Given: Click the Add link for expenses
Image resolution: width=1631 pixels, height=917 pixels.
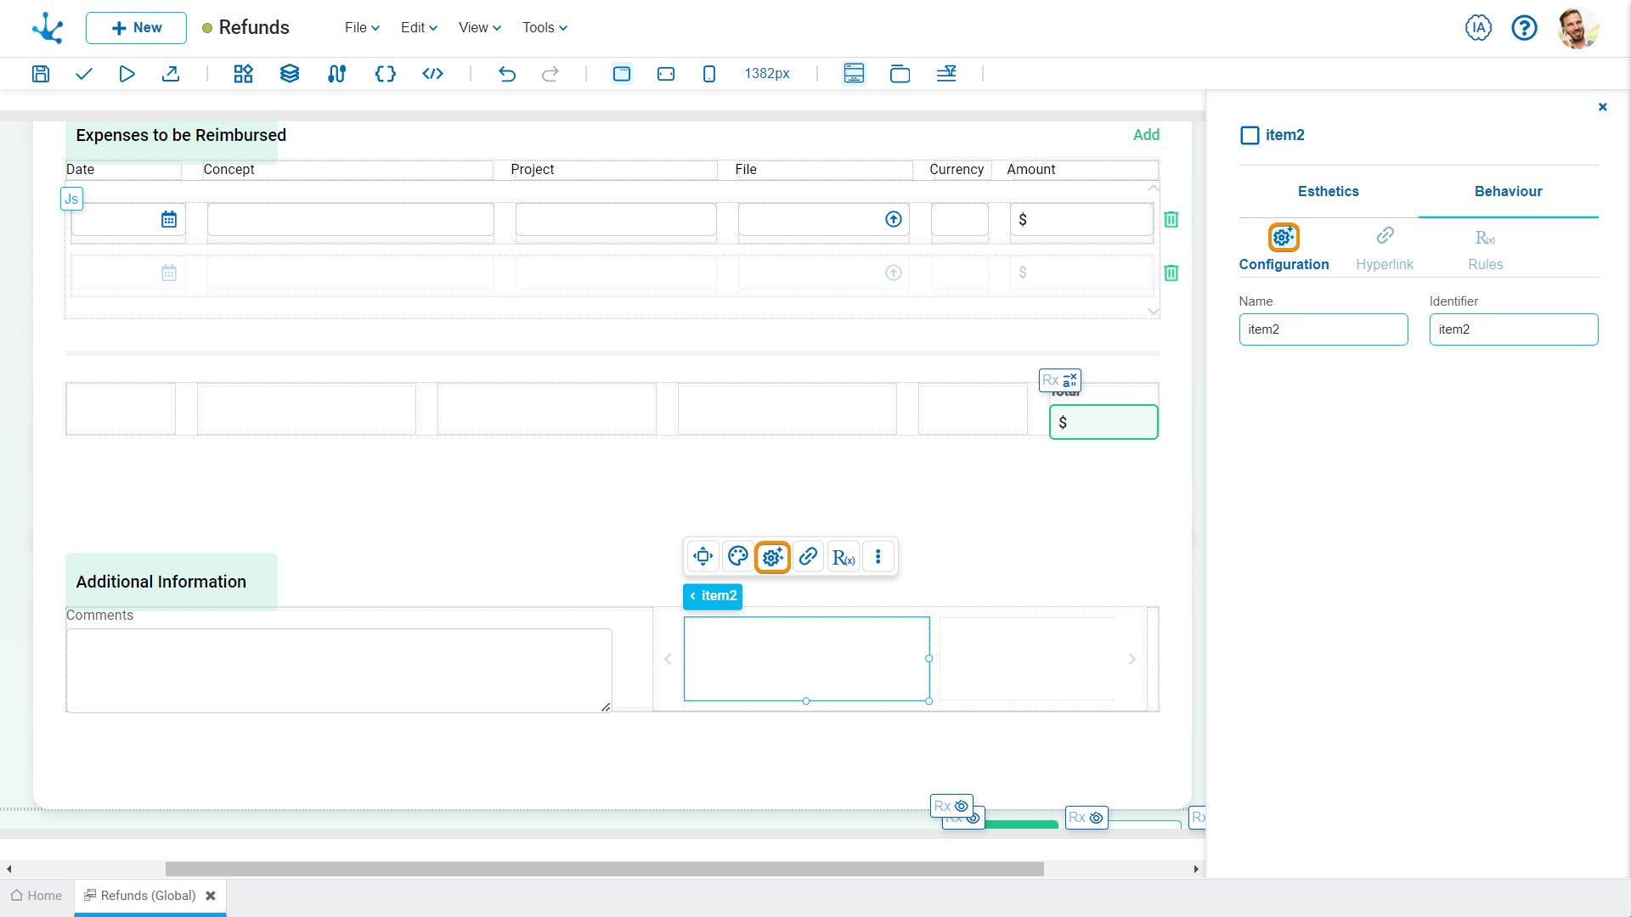Looking at the screenshot, I should (x=1146, y=134).
